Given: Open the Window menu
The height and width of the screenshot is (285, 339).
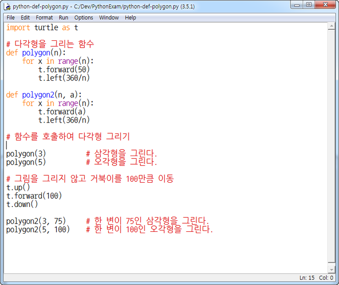Looking at the screenshot, I should click(109, 17).
